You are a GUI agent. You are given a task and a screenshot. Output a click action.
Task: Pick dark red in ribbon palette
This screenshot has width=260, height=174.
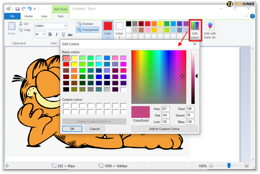[141, 24]
